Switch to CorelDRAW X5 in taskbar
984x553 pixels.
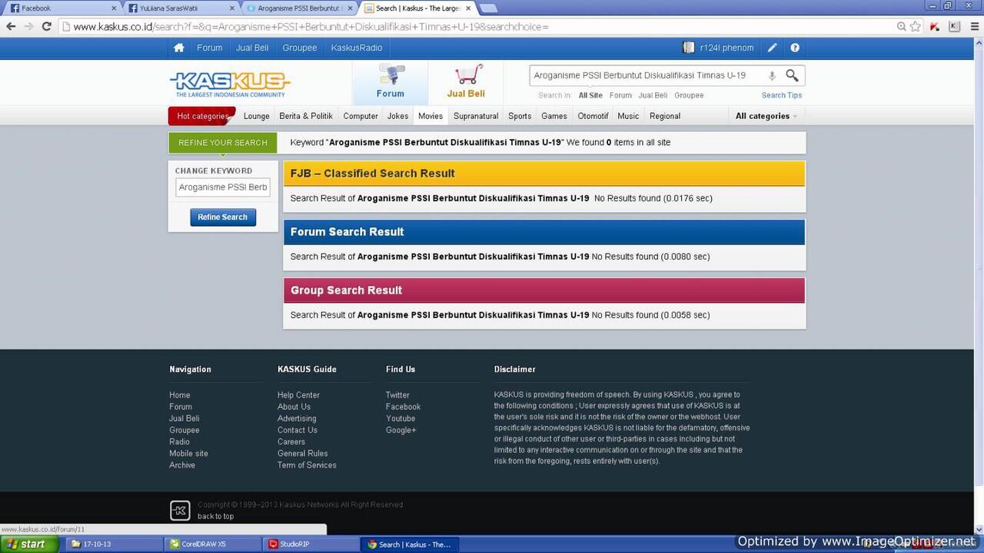[214, 544]
